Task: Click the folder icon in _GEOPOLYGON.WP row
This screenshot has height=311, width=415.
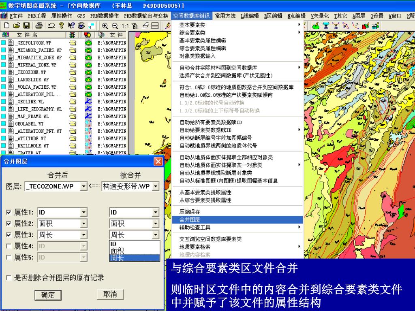Action: point(73,43)
